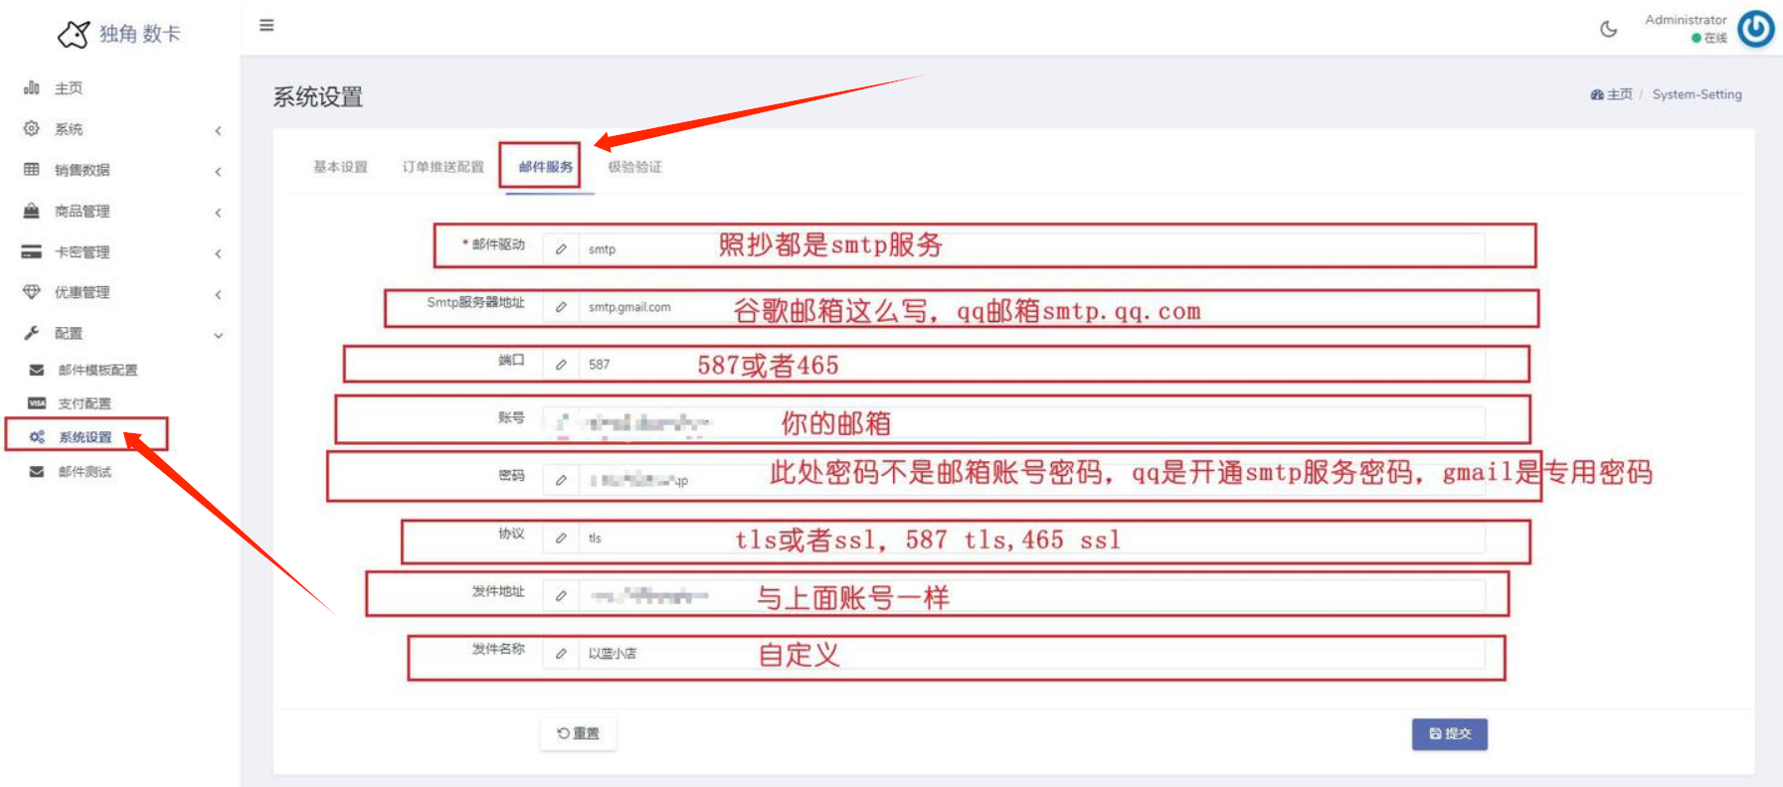This screenshot has width=1783, height=787.
Task: Select the 邮件服务 tab
Action: [x=546, y=167]
